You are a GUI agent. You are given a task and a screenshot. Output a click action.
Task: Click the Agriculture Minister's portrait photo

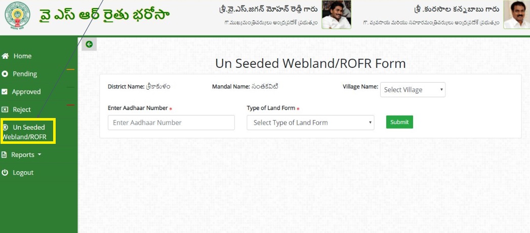point(516,14)
